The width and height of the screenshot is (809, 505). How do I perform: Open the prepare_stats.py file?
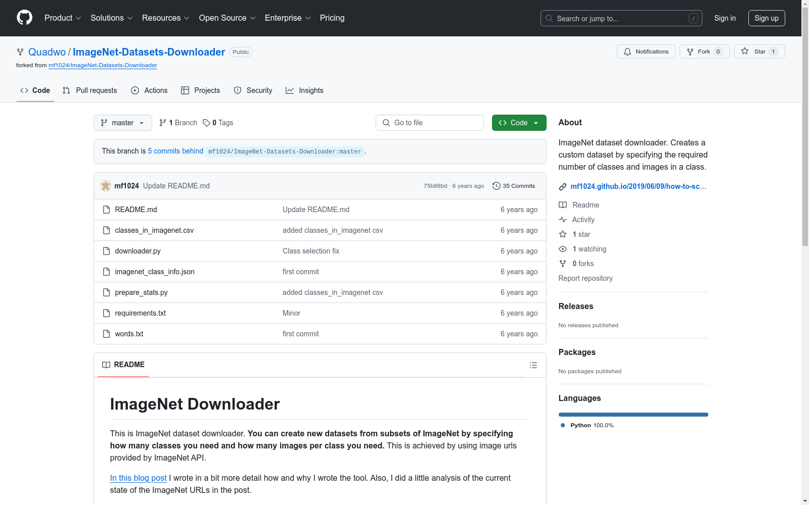point(141,292)
